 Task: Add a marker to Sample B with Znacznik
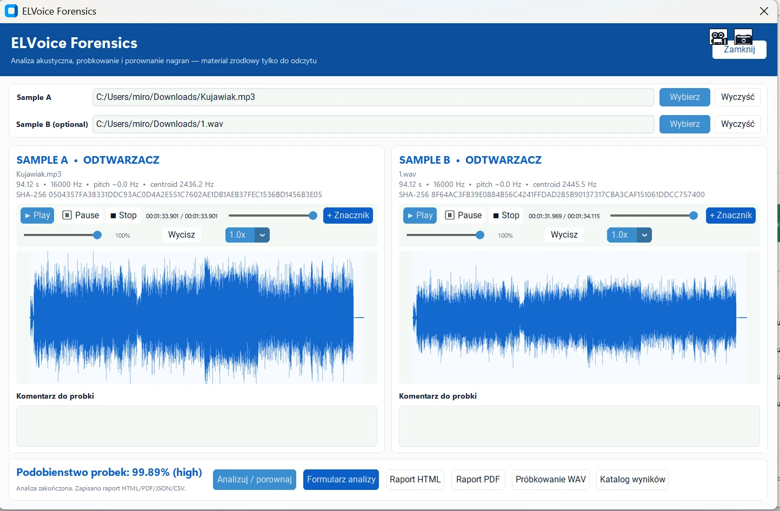pos(731,216)
